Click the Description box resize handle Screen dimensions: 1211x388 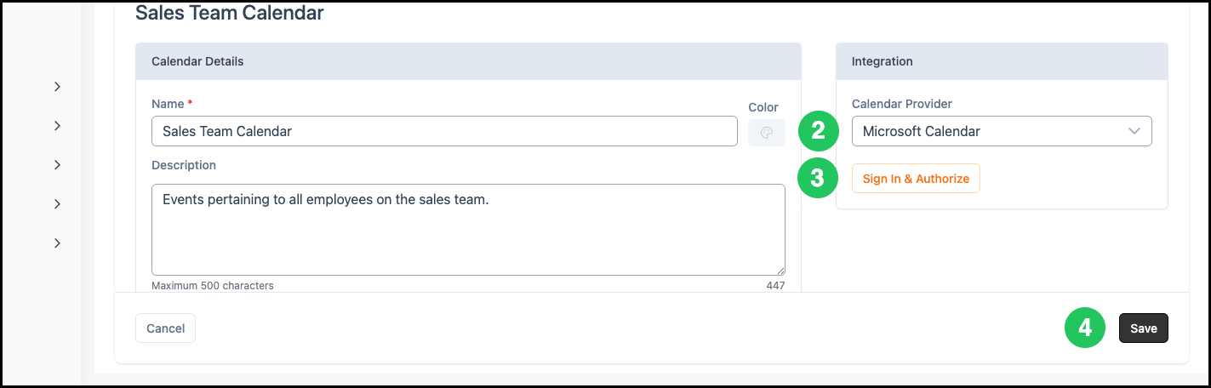(780, 270)
